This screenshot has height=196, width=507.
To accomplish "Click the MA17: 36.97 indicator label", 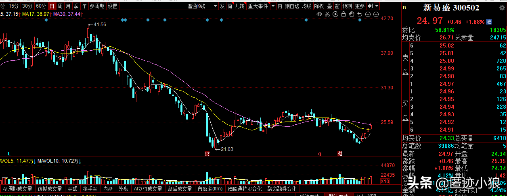I will [36, 14].
